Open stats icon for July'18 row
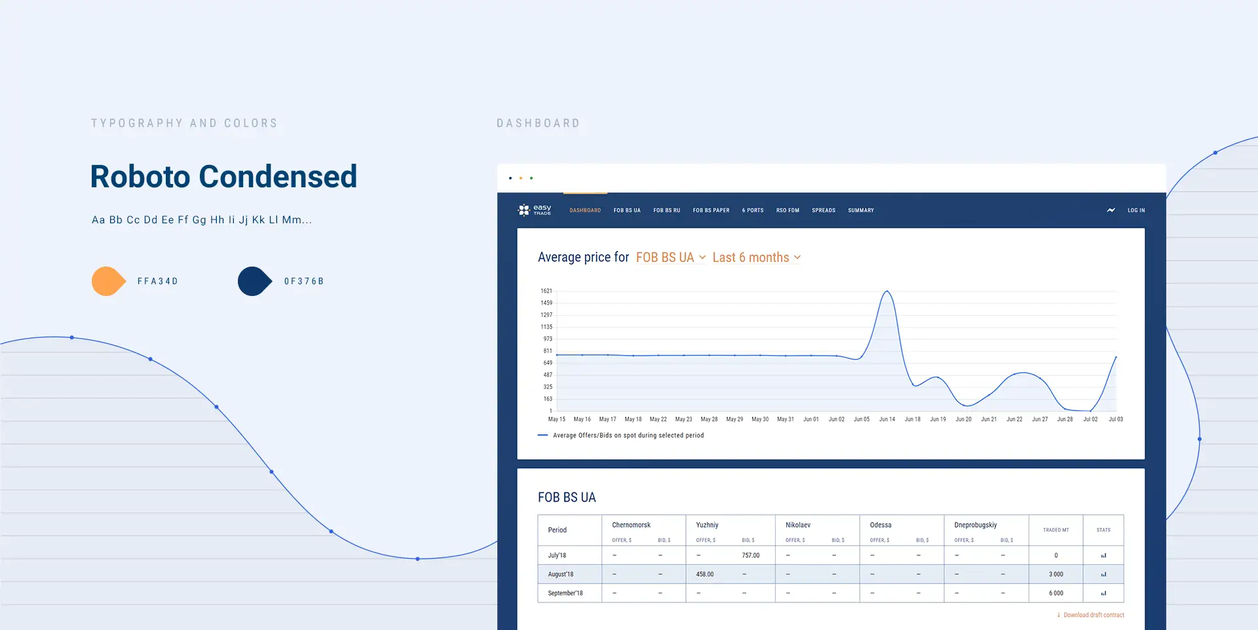The width and height of the screenshot is (1258, 630). [1103, 555]
